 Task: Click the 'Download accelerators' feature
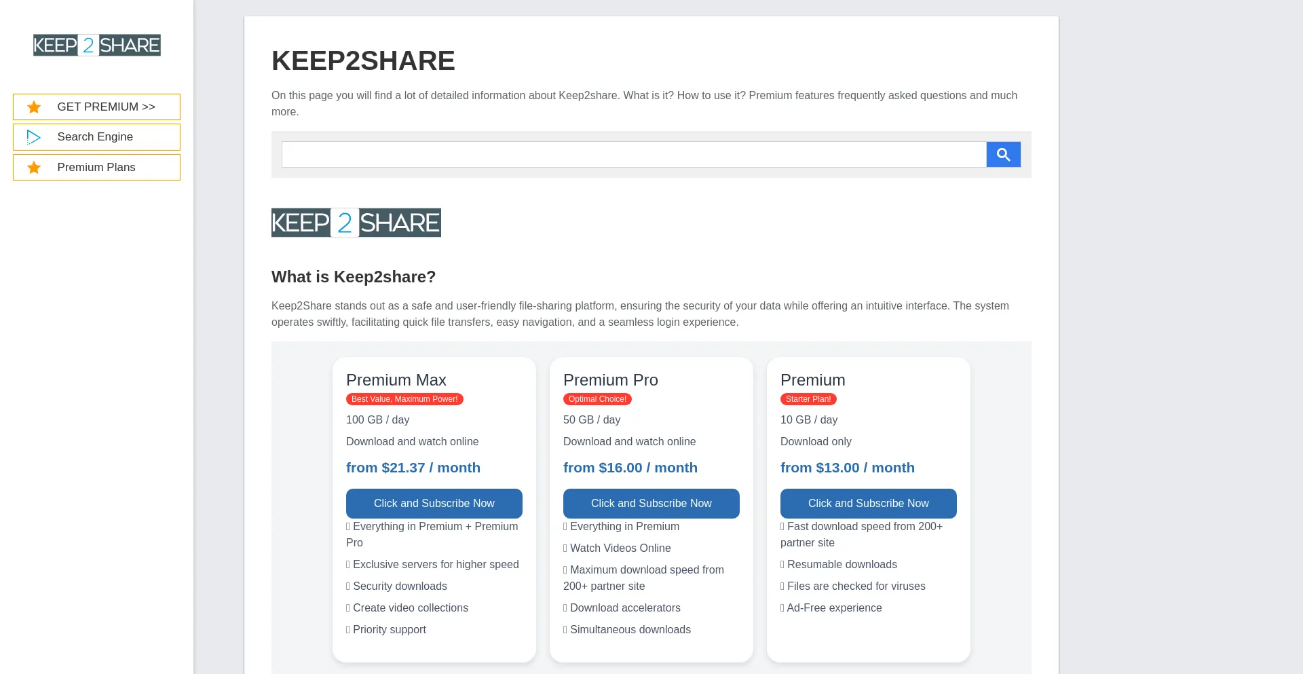pos(622,608)
